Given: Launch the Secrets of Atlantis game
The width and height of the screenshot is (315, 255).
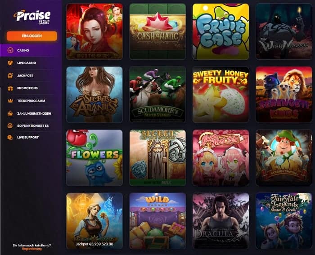Looking at the screenshot, I should click(94, 94).
